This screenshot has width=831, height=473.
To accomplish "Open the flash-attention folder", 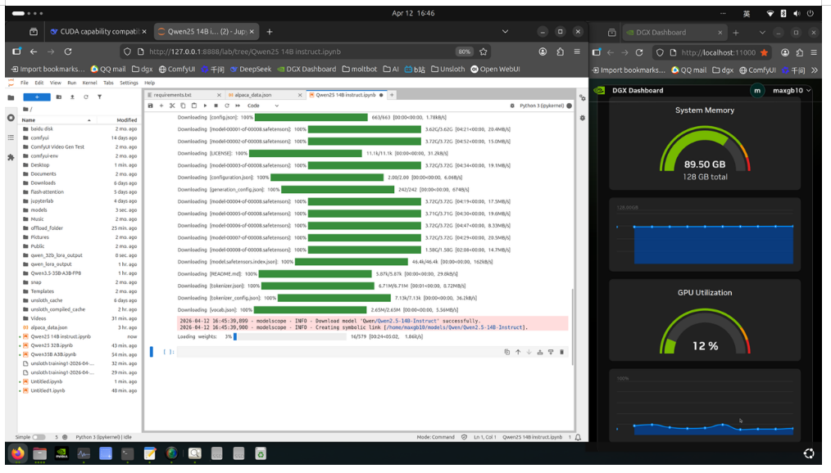I will pos(48,192).
